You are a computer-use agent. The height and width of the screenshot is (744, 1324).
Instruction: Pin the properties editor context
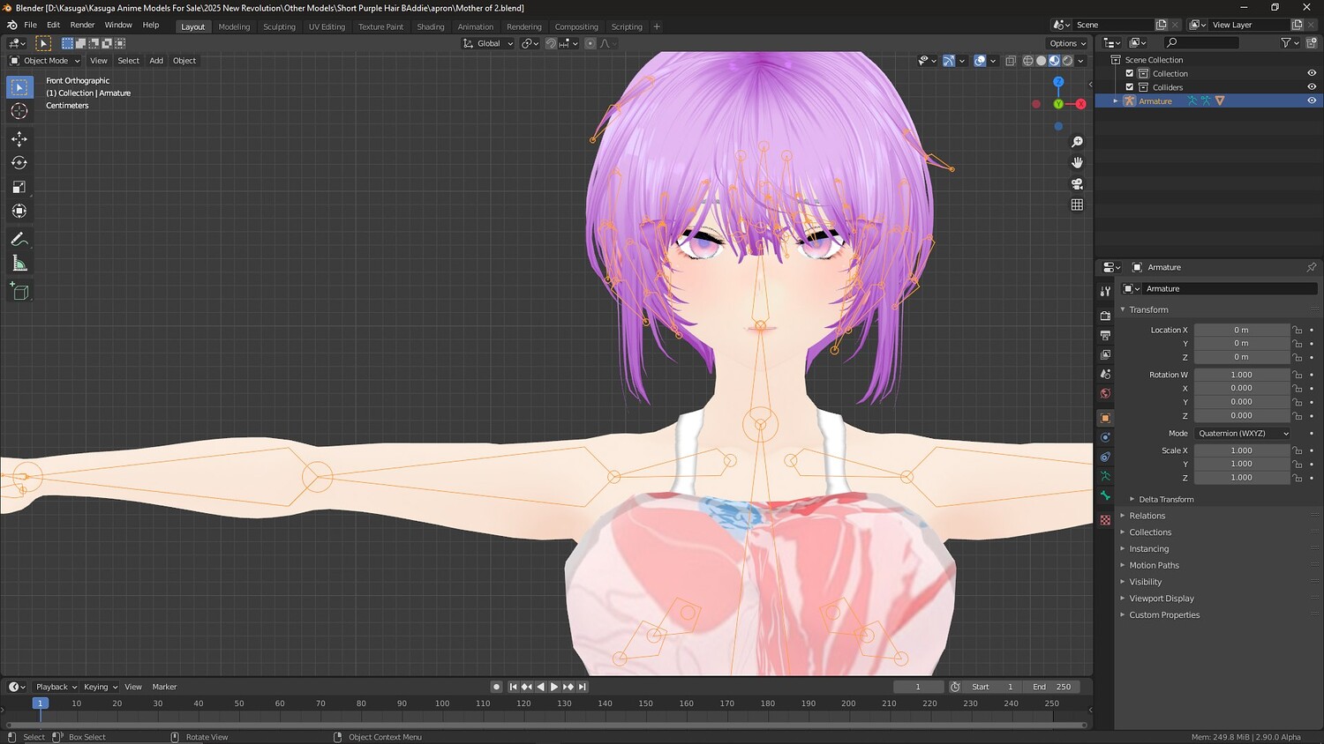(x=1311, y=267)
